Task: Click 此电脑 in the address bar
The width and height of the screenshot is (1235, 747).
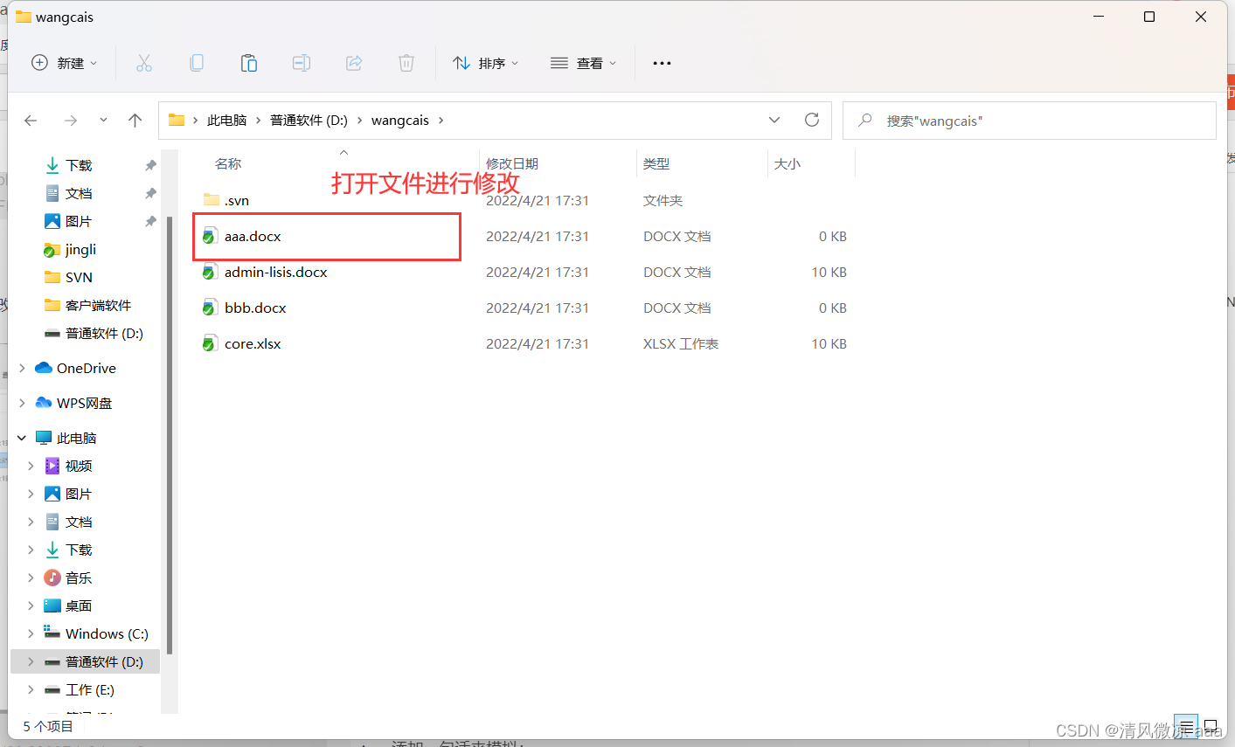Action: [x=226, y=121]
